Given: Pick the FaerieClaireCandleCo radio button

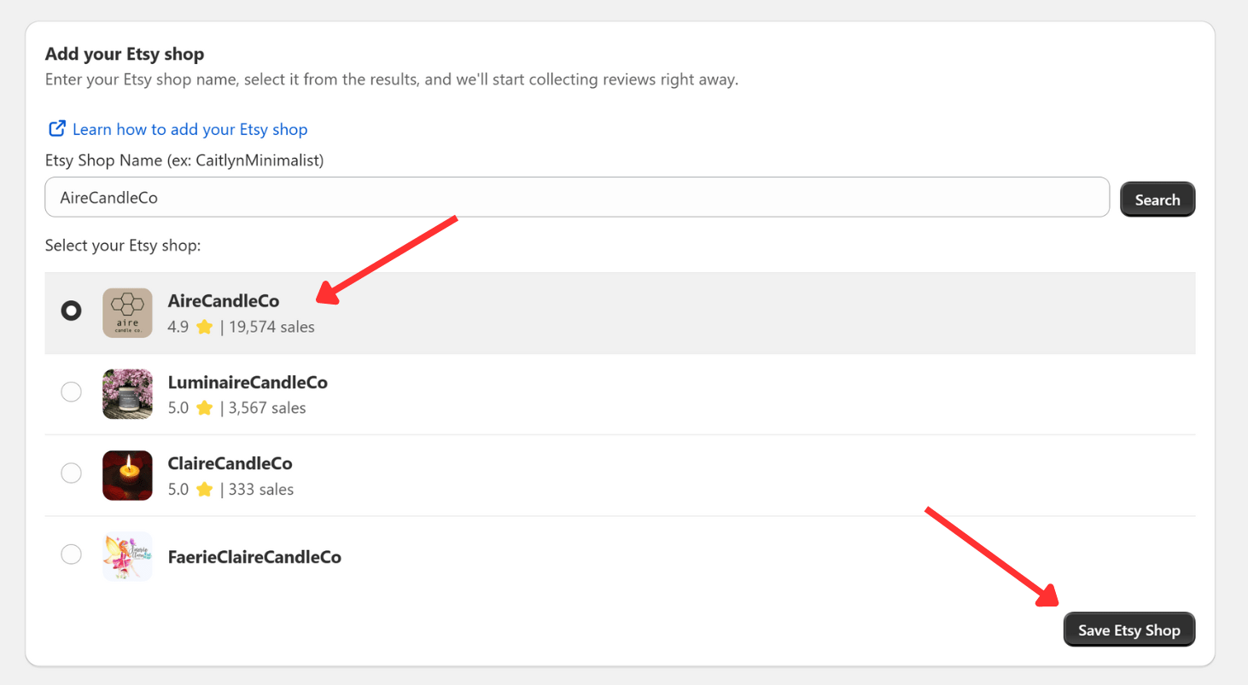Looking at the screenshot, I should coord(71,554).
